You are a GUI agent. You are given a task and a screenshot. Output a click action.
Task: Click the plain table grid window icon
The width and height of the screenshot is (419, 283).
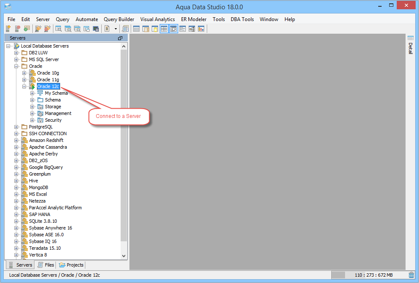tap(136, 29)
